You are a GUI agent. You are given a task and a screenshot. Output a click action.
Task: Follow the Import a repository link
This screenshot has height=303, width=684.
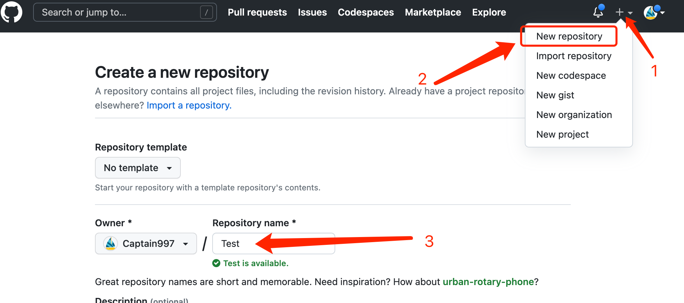(x=189, y=106)
